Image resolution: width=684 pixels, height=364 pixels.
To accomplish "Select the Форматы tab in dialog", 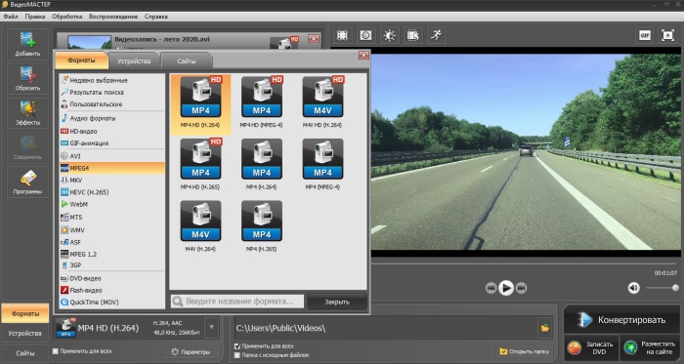I will (x=81, y=61).
